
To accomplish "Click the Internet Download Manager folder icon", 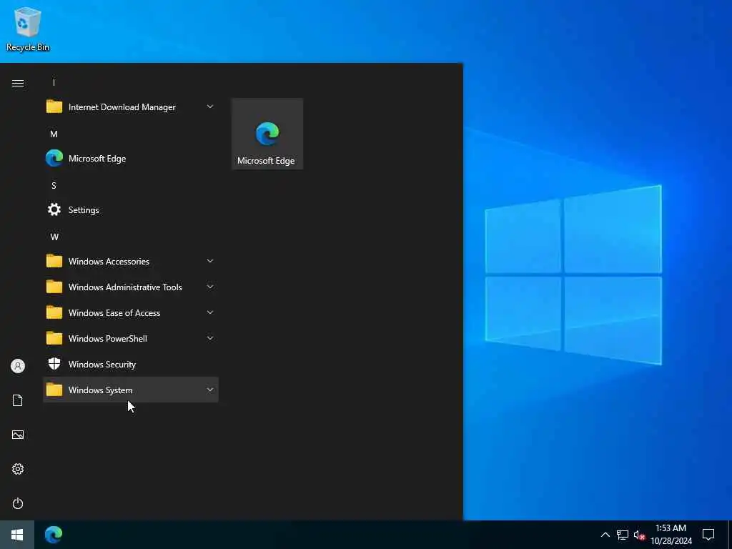I will tap(54, 107).
